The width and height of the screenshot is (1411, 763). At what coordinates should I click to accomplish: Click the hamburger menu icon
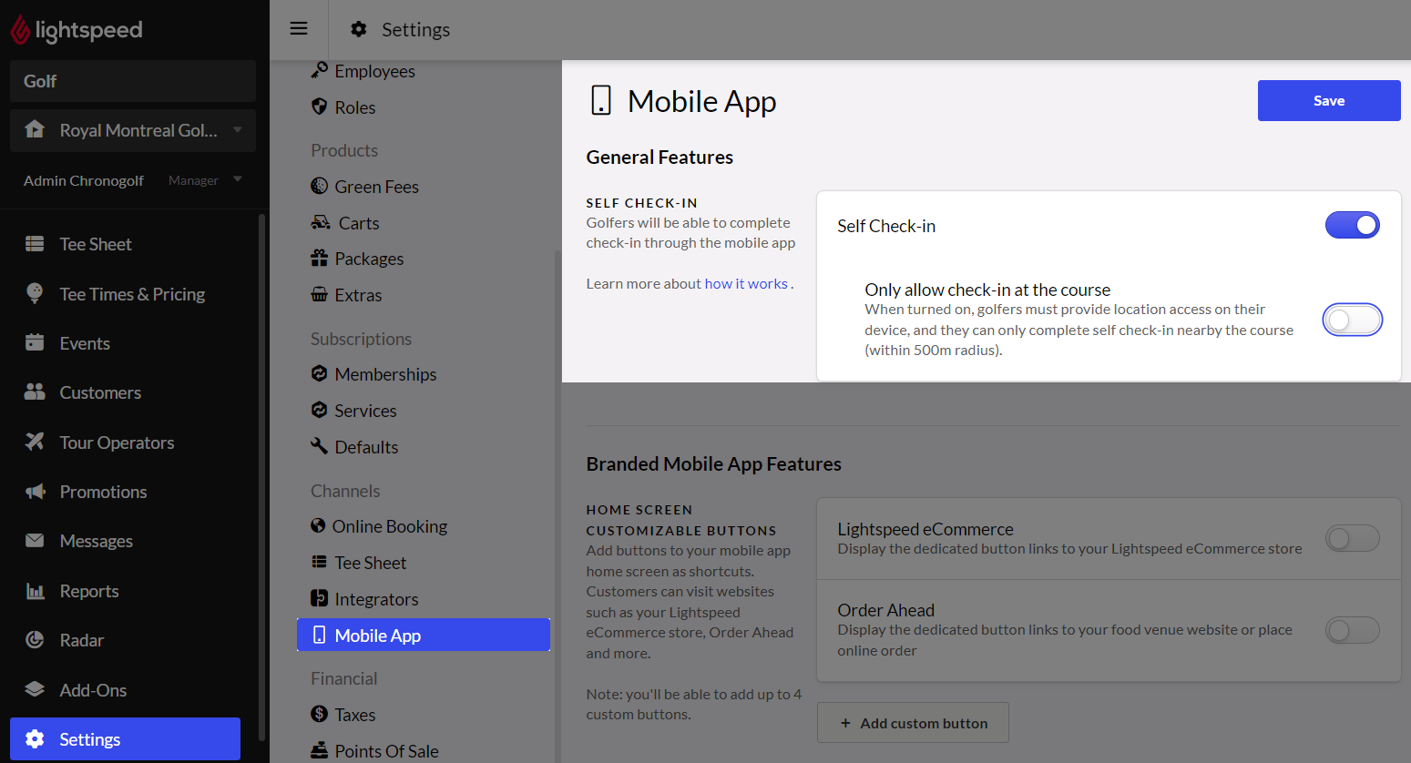298,29
